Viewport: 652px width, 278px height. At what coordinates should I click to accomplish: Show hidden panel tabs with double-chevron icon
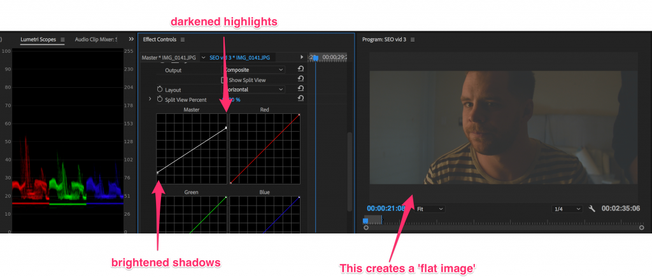[131, 39]
